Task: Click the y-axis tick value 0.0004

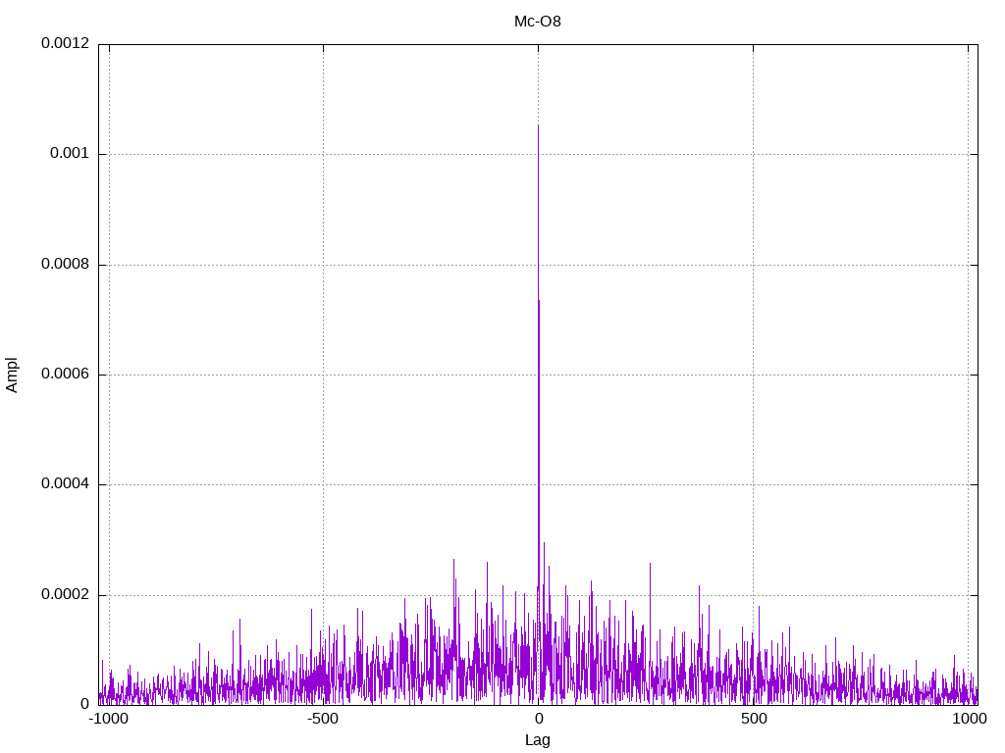Action: (66, 484)
